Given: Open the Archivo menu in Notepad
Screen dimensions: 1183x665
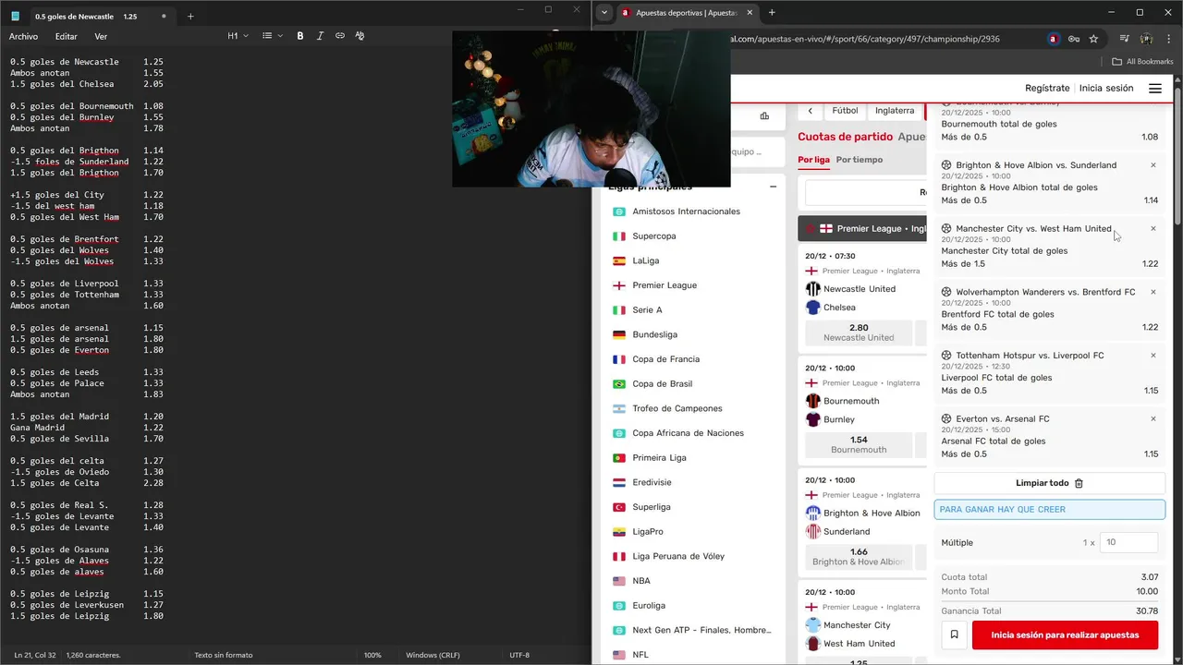Looking at the screenshot, I should tap(23, 36).
